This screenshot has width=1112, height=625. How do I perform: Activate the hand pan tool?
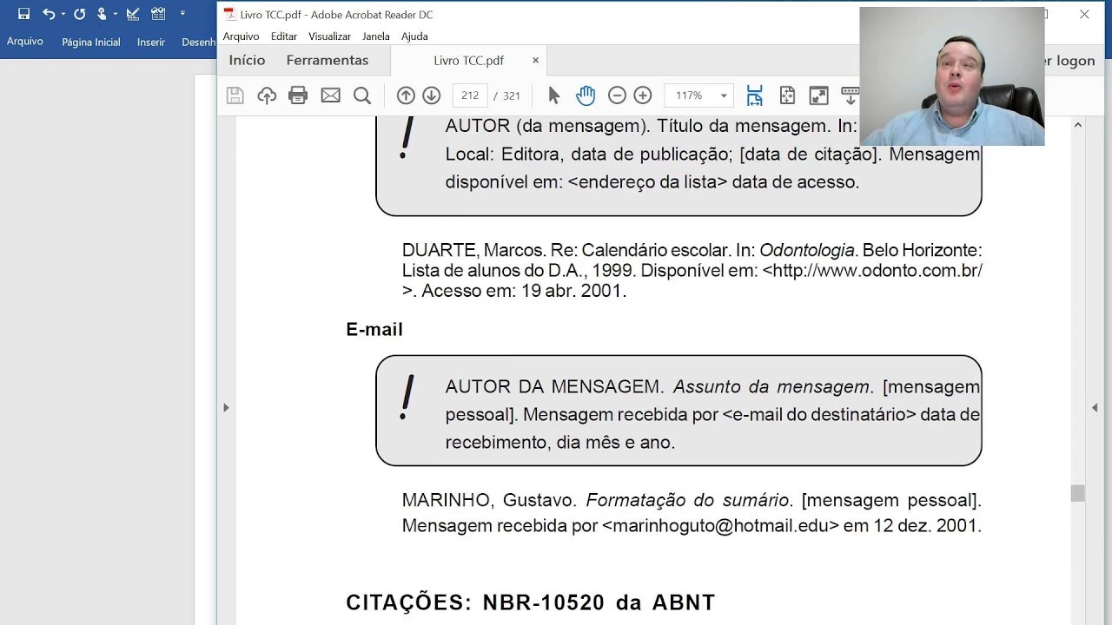(x=586, y=95)
